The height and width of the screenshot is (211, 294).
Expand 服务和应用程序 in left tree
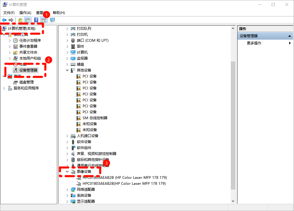point(4,88)
